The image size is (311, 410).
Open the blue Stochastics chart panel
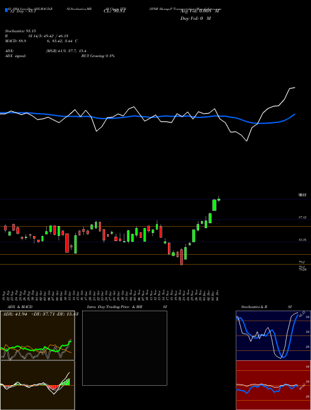click(273, 335)
